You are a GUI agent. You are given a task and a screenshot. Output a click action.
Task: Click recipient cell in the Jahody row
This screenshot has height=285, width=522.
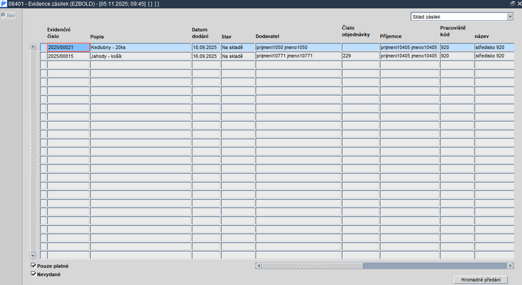pos(410,56)
